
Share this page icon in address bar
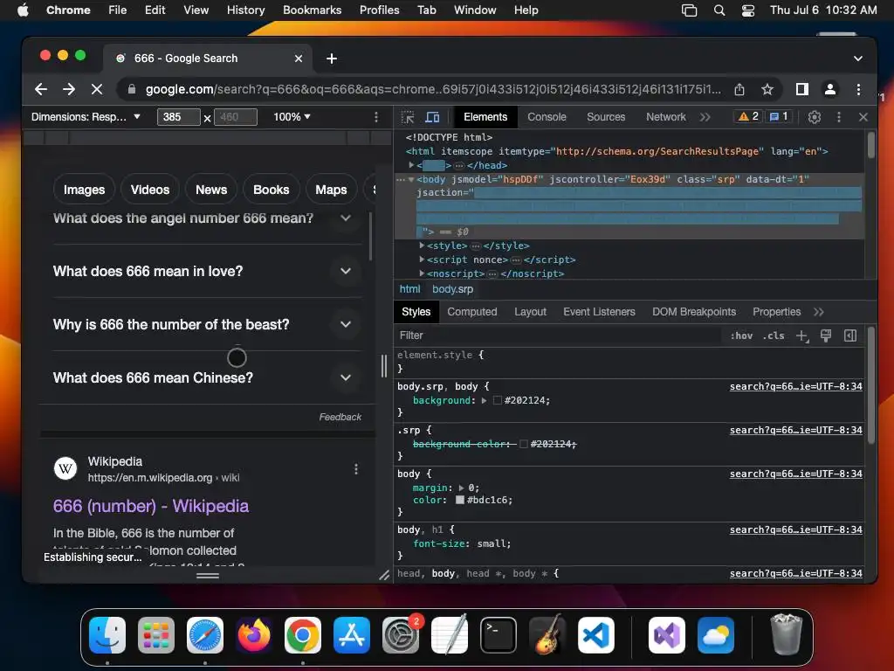click(739, 90)
